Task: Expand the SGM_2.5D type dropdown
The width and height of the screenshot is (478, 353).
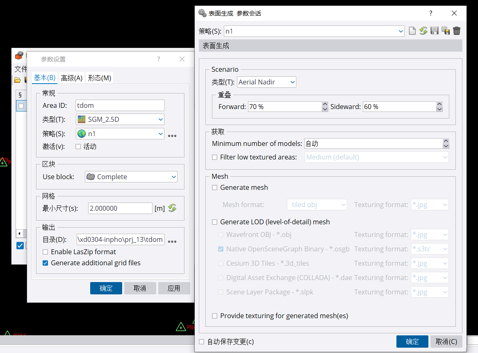Action: (120, 120)
